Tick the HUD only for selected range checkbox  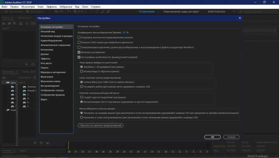(x=79, y=43)
